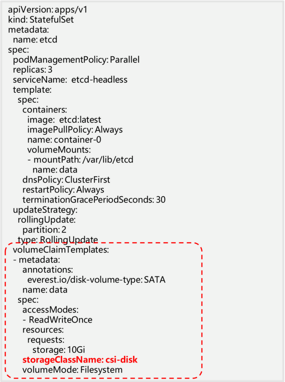The height and width of the screenshot is (382, 285).
Task: Select volumeMode: Filesystem line
Action: tap(72, 370)
